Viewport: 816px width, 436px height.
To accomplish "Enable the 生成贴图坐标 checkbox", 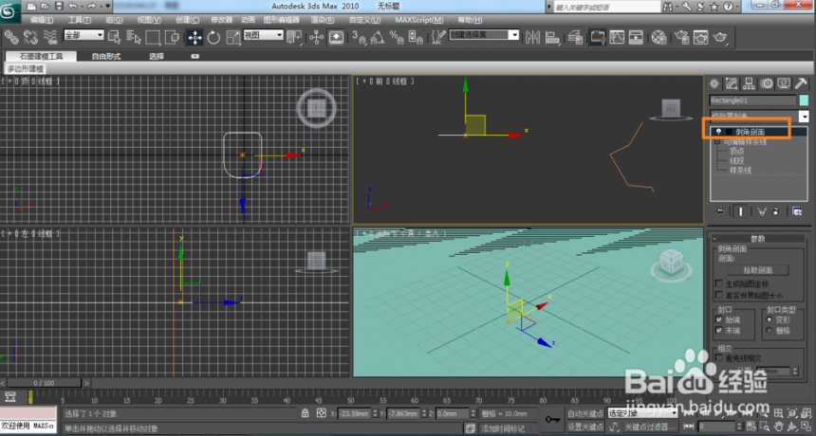I will coord(719,283).
